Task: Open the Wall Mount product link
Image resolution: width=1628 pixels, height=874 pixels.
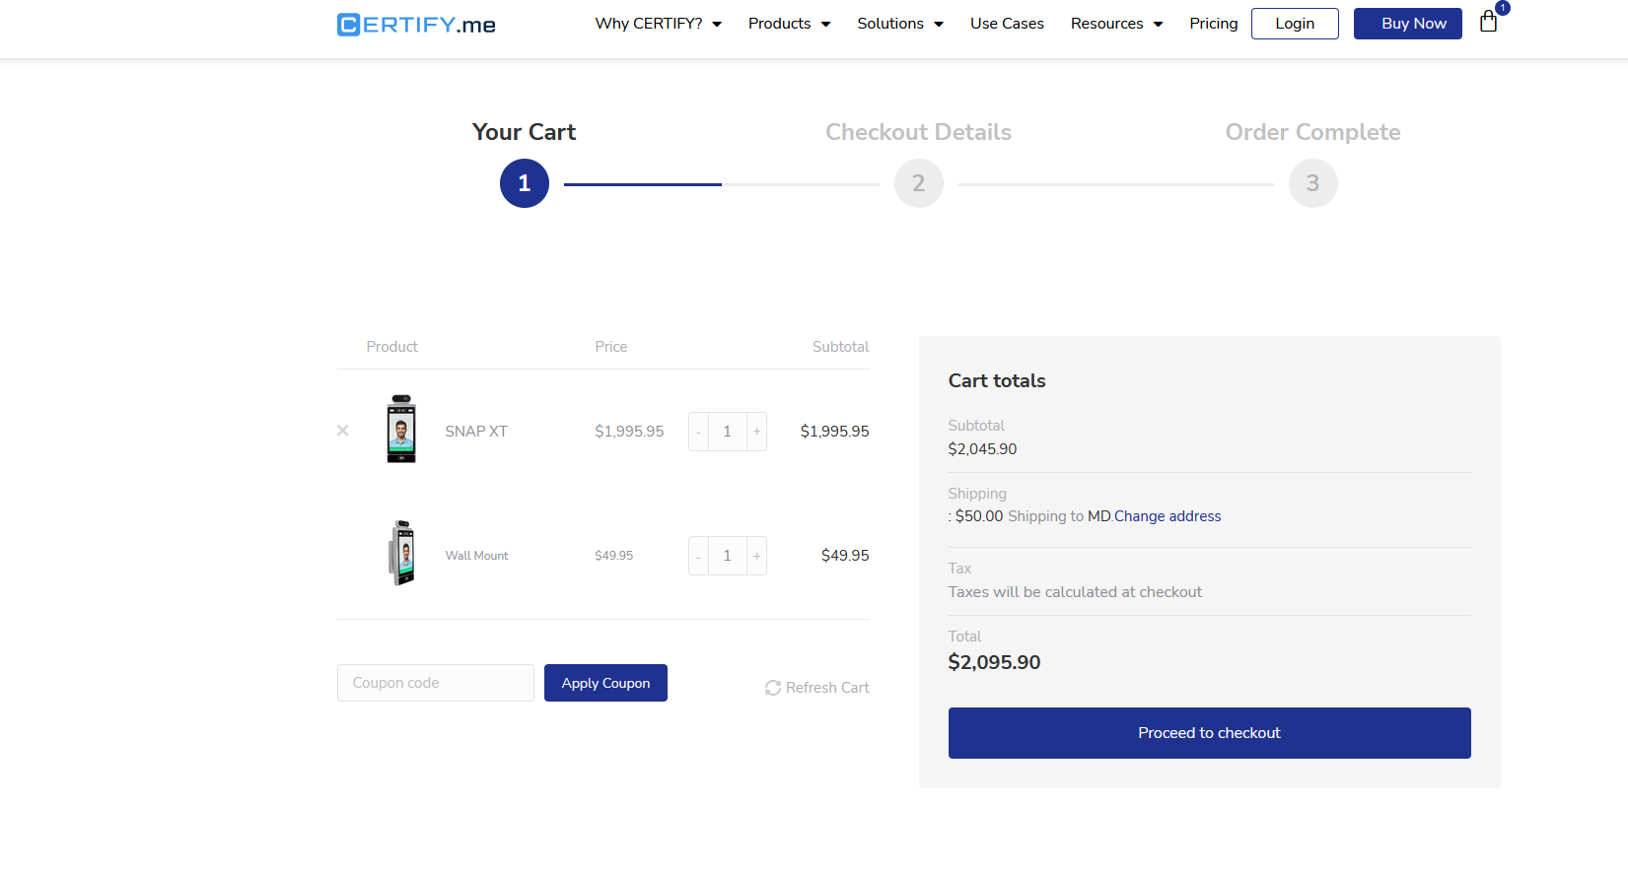Action: tap(476, 556)
